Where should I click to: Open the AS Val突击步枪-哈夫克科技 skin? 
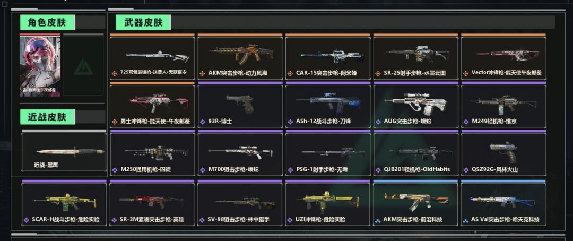pyautogui.click(x=503, y=203)
